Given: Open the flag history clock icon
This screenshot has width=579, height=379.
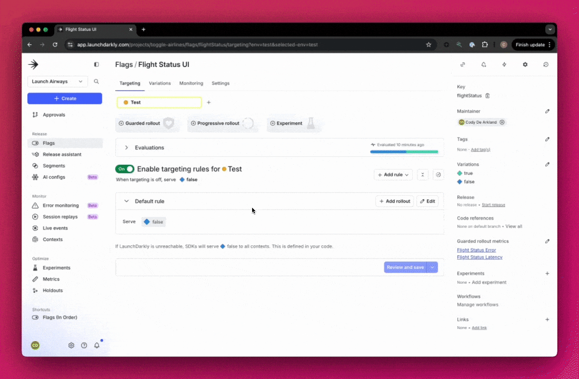Looking at the screenshot, I should (x=546, y=64).
